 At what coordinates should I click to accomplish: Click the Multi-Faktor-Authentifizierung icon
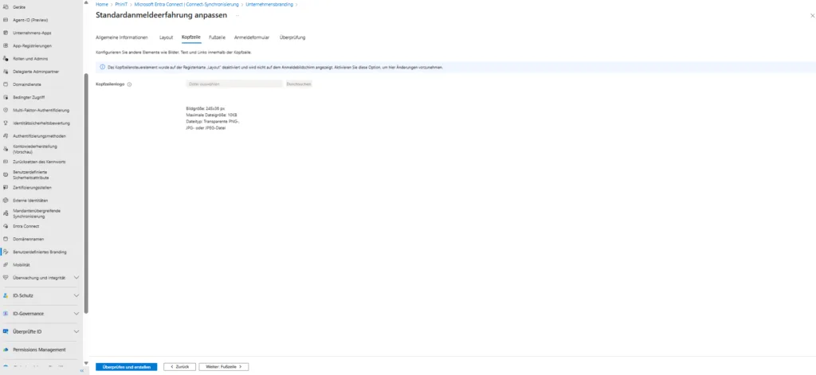(x=6, y=110)
